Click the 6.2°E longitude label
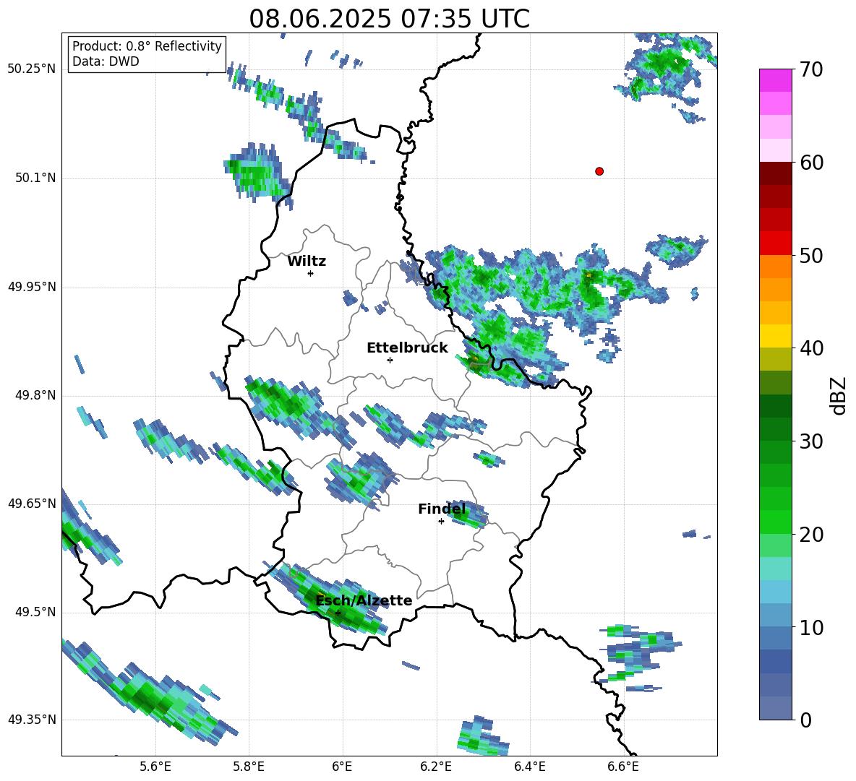856x781 pixels. (x=436, y=767)
